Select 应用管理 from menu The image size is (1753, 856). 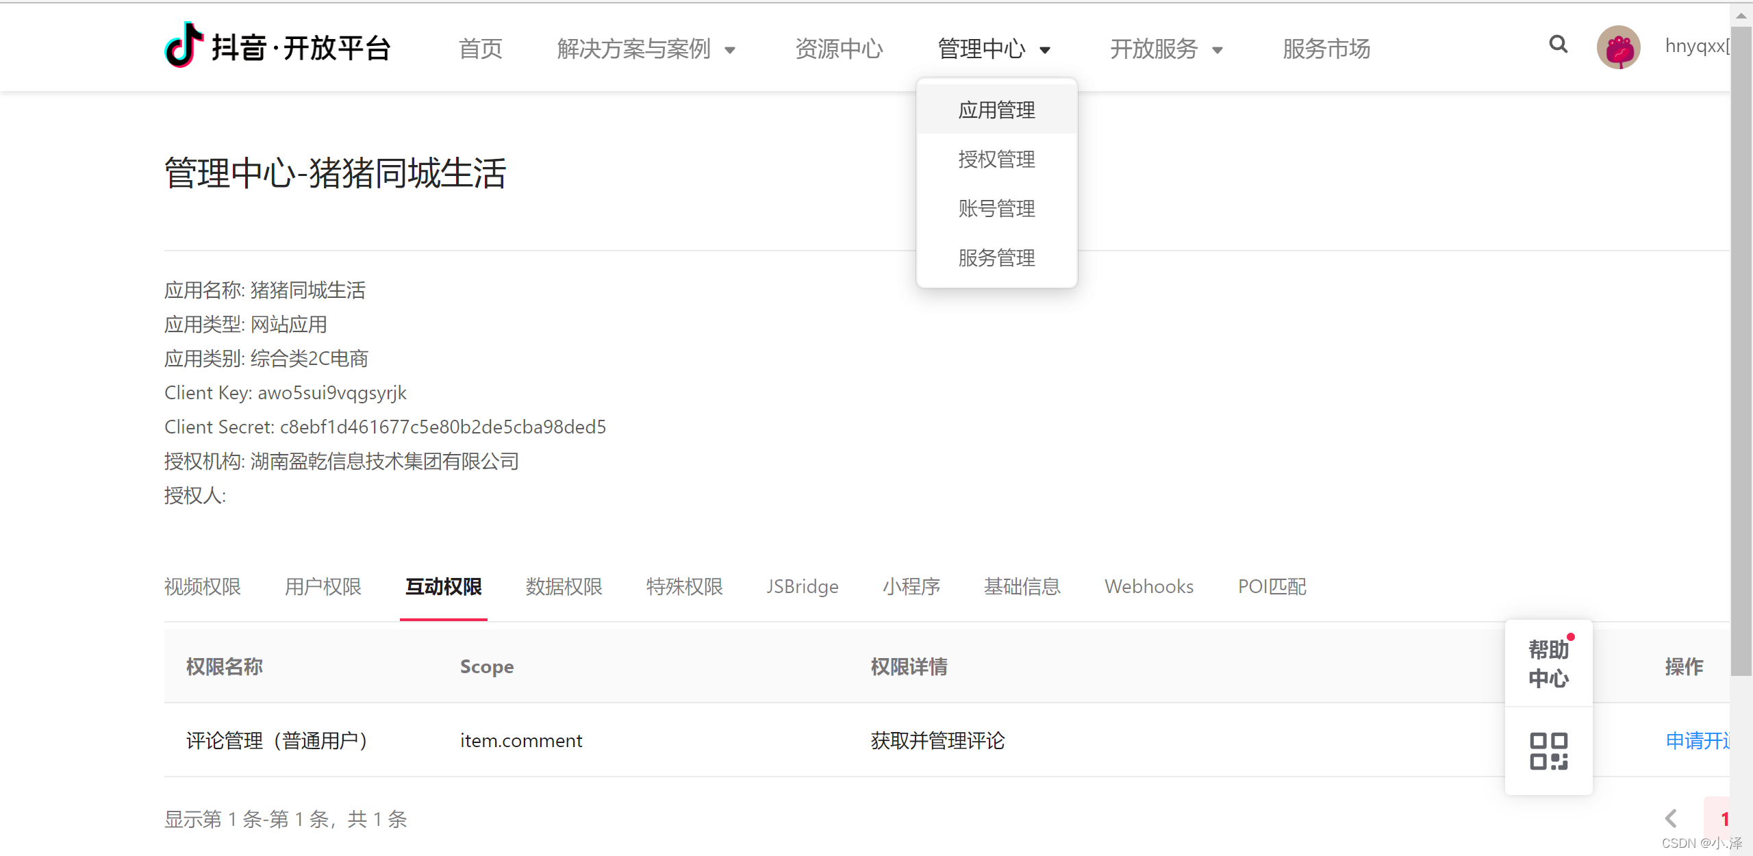996,110
